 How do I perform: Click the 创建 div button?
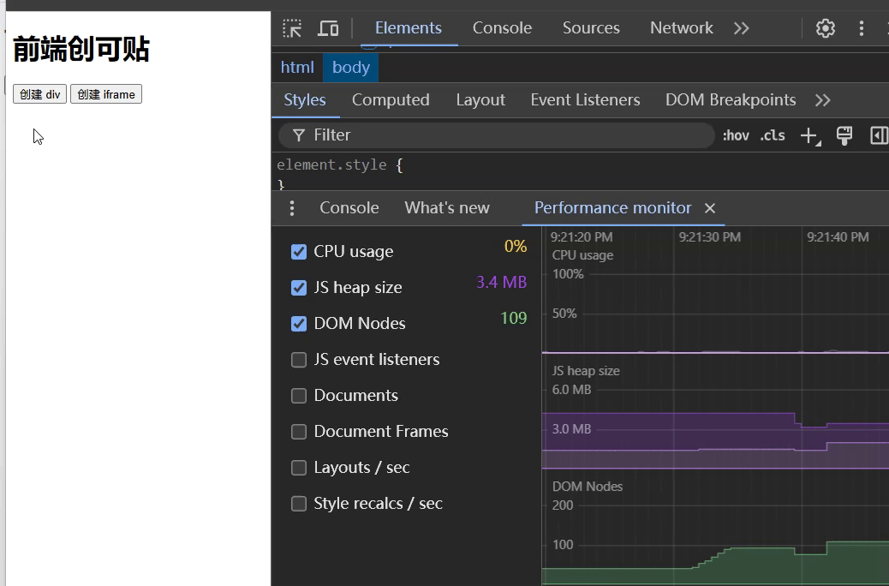pos(39,94)
